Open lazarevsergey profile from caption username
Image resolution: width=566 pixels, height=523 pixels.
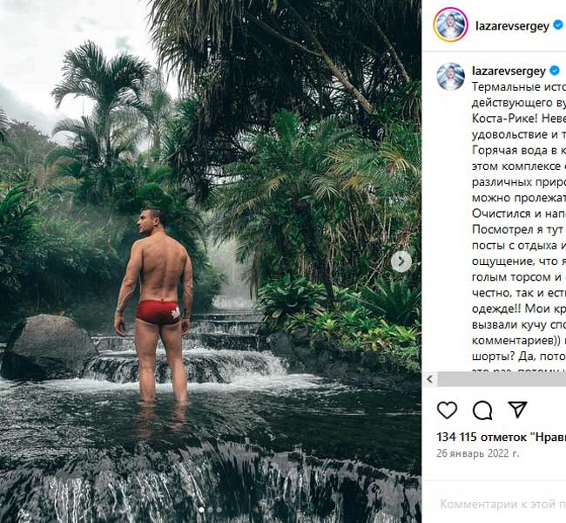pos(509,71)
